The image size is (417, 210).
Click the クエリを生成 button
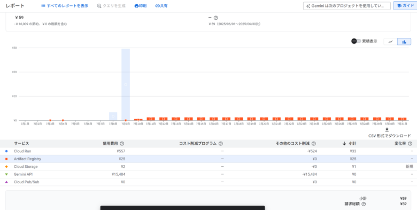tap(111, 6)
